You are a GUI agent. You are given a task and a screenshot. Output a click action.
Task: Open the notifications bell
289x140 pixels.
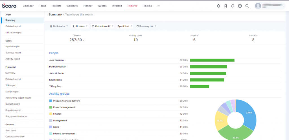click(x=233, y=6)
